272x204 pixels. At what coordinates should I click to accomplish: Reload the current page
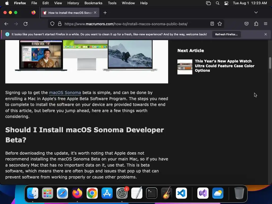pyautogui.click(x=25, y=24)
